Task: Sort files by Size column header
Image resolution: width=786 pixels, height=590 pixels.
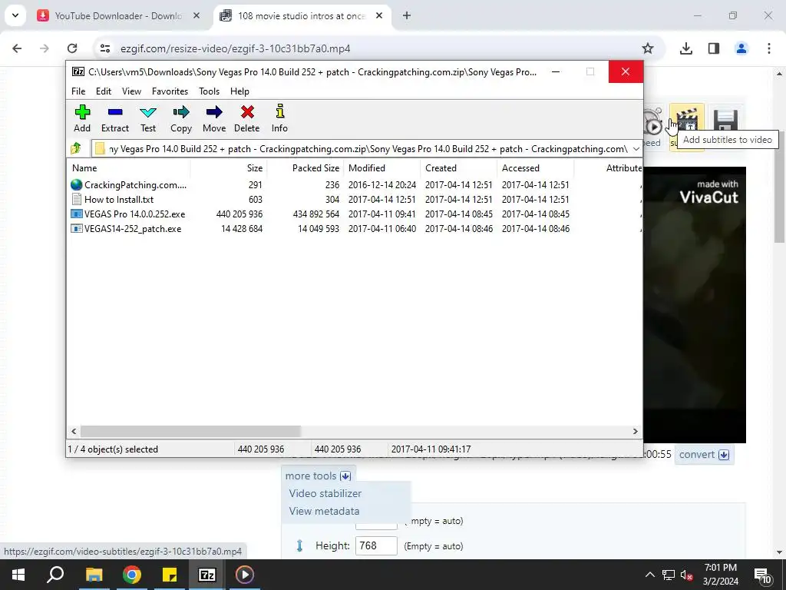Action: (229, 168)
